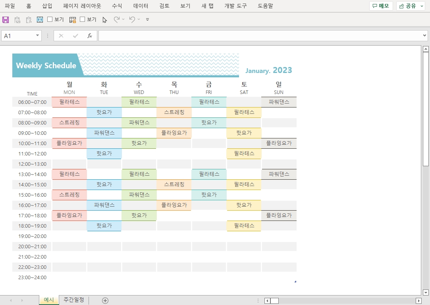The image size is (430, 305).
Task: Open the Redo history dropdown arrow
Action: point(123,19)
